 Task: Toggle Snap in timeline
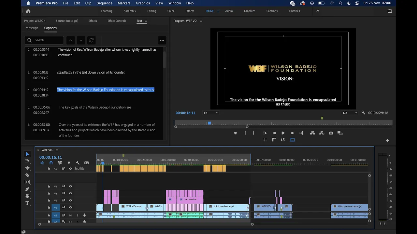[51, 163]
